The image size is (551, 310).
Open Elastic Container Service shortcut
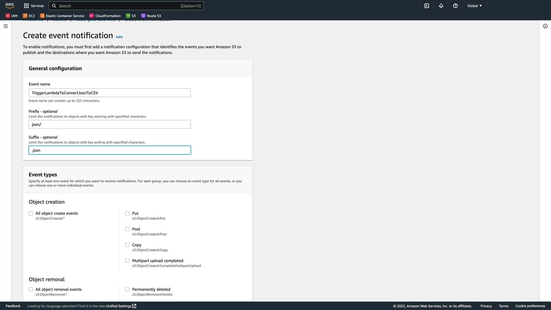point(62,16)
